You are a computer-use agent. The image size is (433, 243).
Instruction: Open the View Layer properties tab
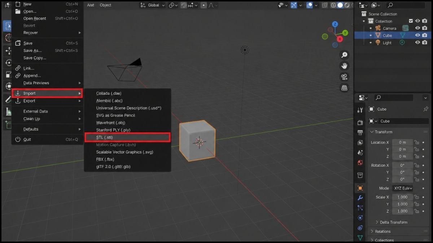(x=360, y=143)
